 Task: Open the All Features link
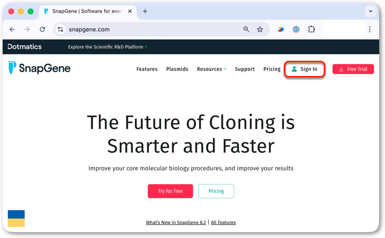click(223, 223)
